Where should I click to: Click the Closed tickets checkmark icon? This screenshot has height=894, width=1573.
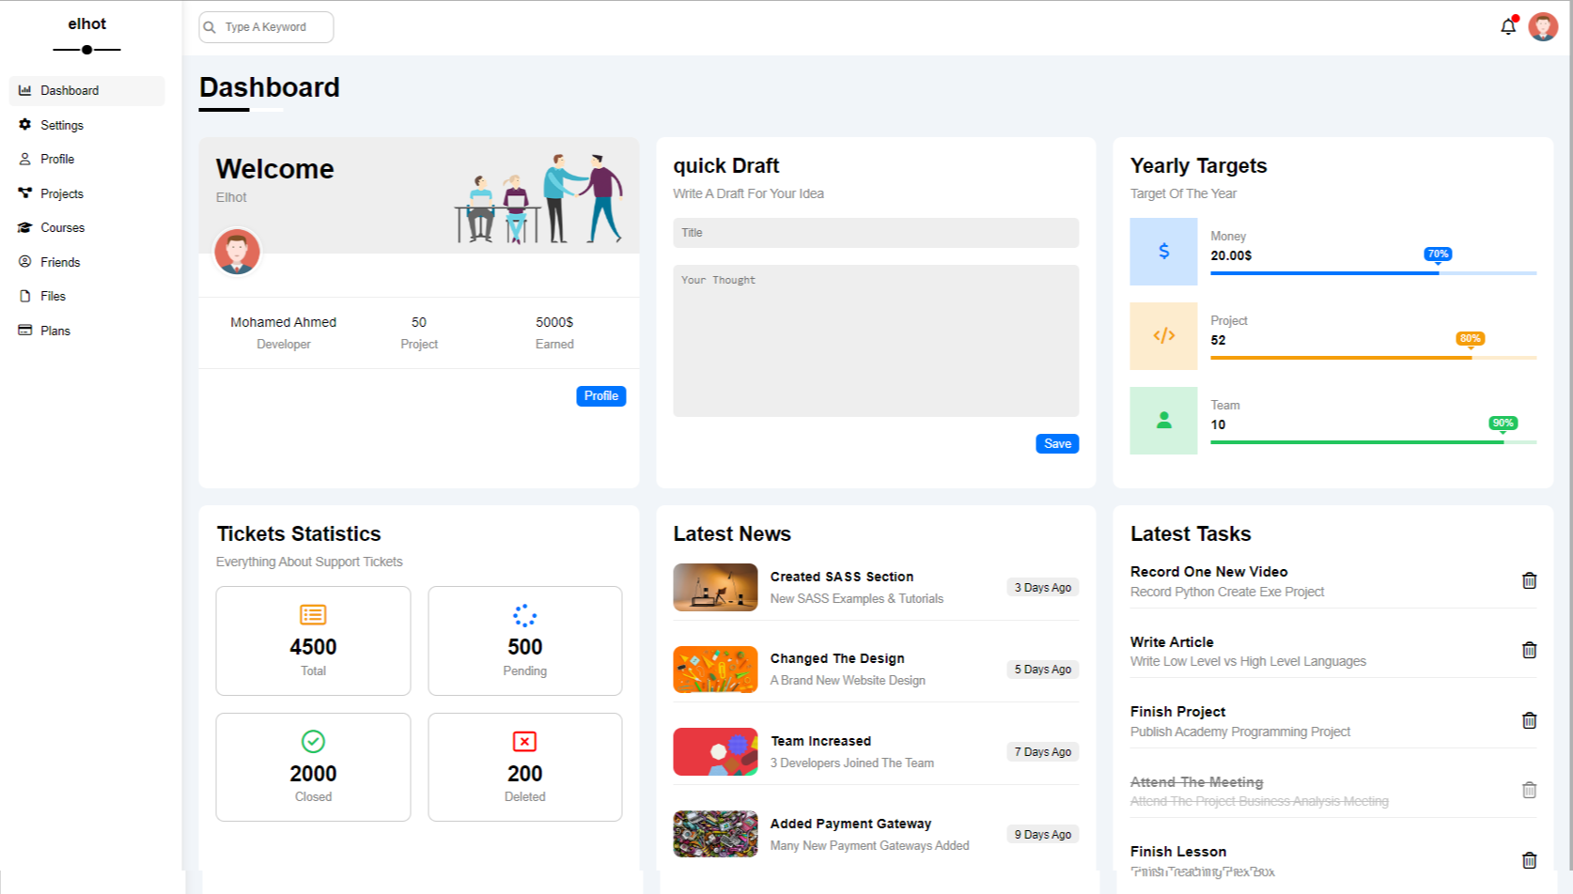coord(313,742)
